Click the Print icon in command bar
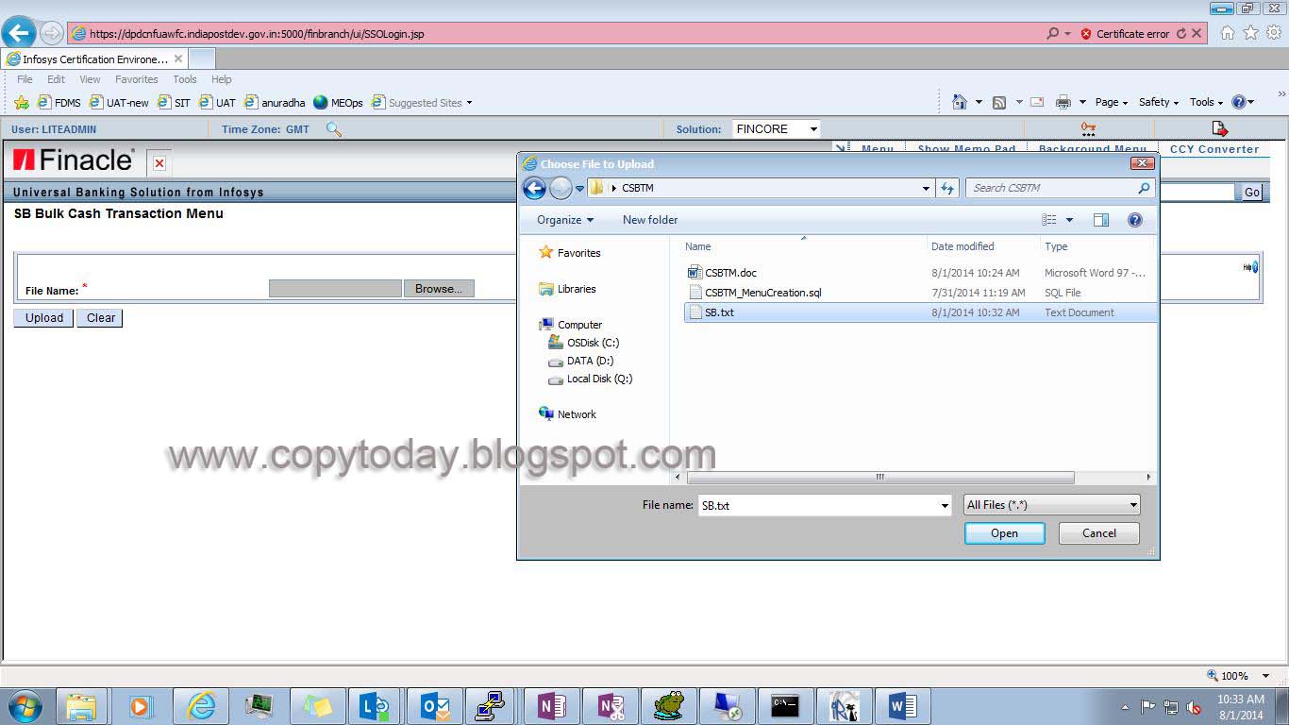Screen dimensions: 1289x725 click(1063, 102)
